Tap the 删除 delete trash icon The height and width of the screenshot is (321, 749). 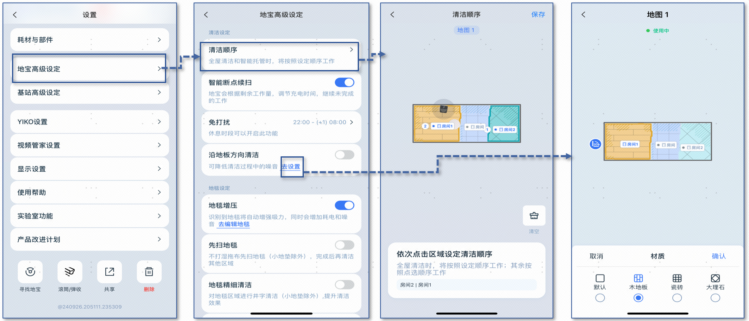149,272
